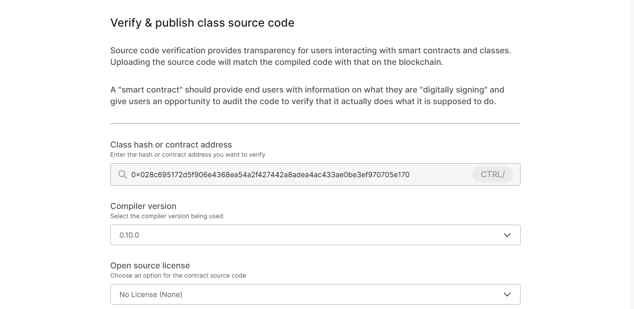Click helper text "Choose an option for the contract"

point(178,276)
